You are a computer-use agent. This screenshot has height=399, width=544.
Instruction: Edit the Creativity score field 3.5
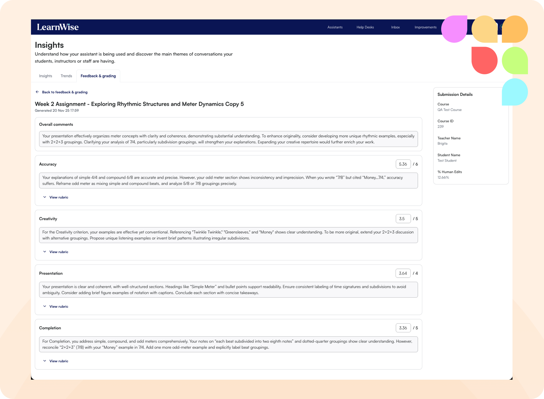pos(403,219)
